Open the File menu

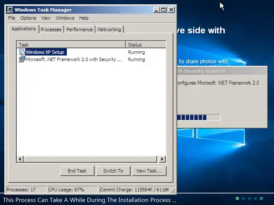point(12,18)
